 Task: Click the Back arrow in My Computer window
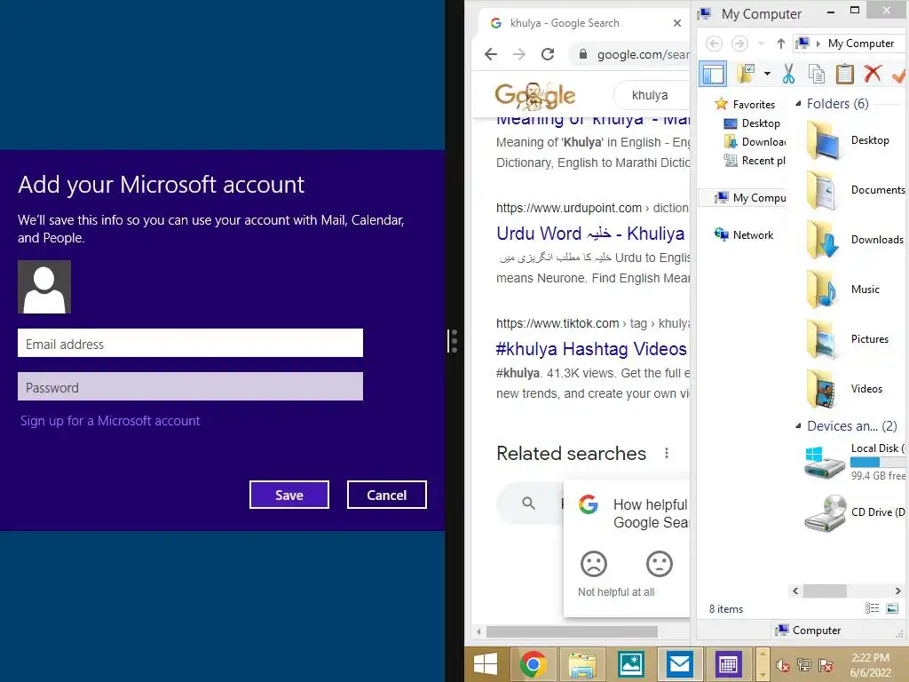click(714, 44)
